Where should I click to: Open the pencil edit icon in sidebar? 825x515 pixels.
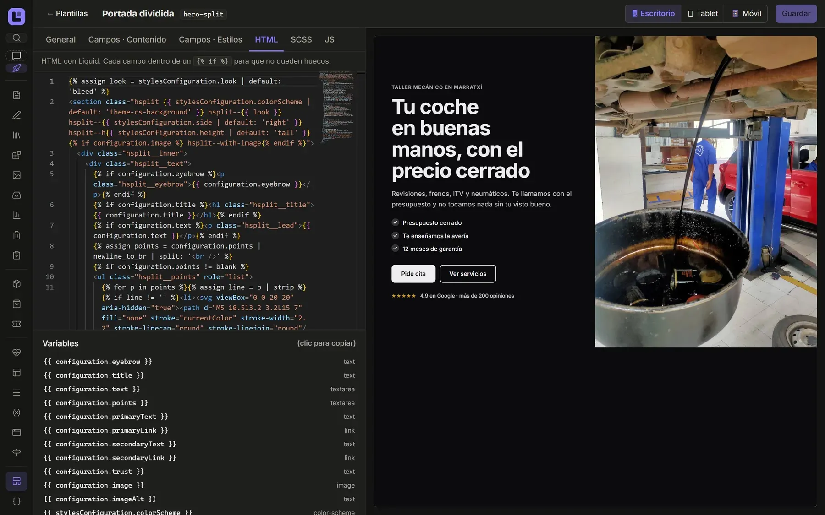[x=16, y=115]
